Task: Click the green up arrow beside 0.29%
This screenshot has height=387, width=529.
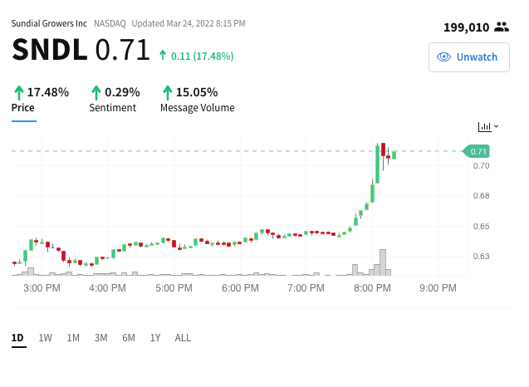Action: click(x=96, y=93)
